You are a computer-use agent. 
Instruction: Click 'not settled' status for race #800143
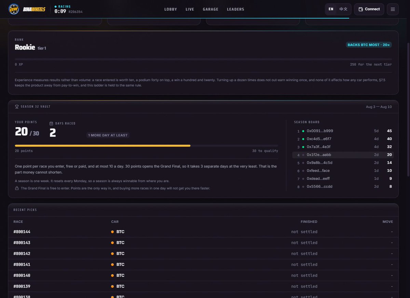tap(304, 243)
